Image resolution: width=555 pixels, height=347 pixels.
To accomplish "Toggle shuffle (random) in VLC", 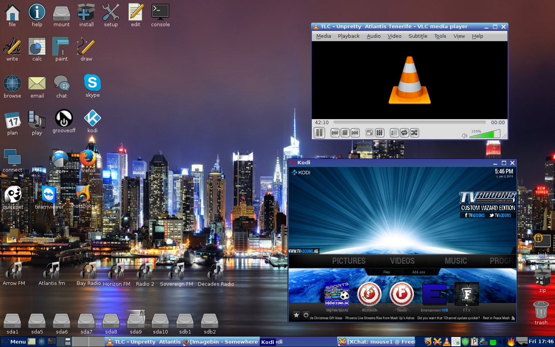I will 414,133.
